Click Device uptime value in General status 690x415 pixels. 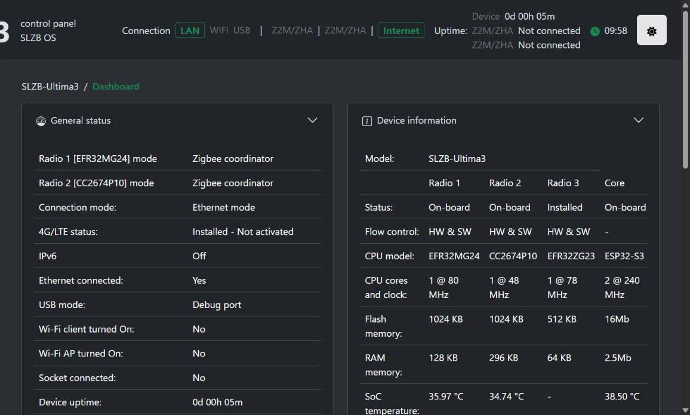coord(217,402)
